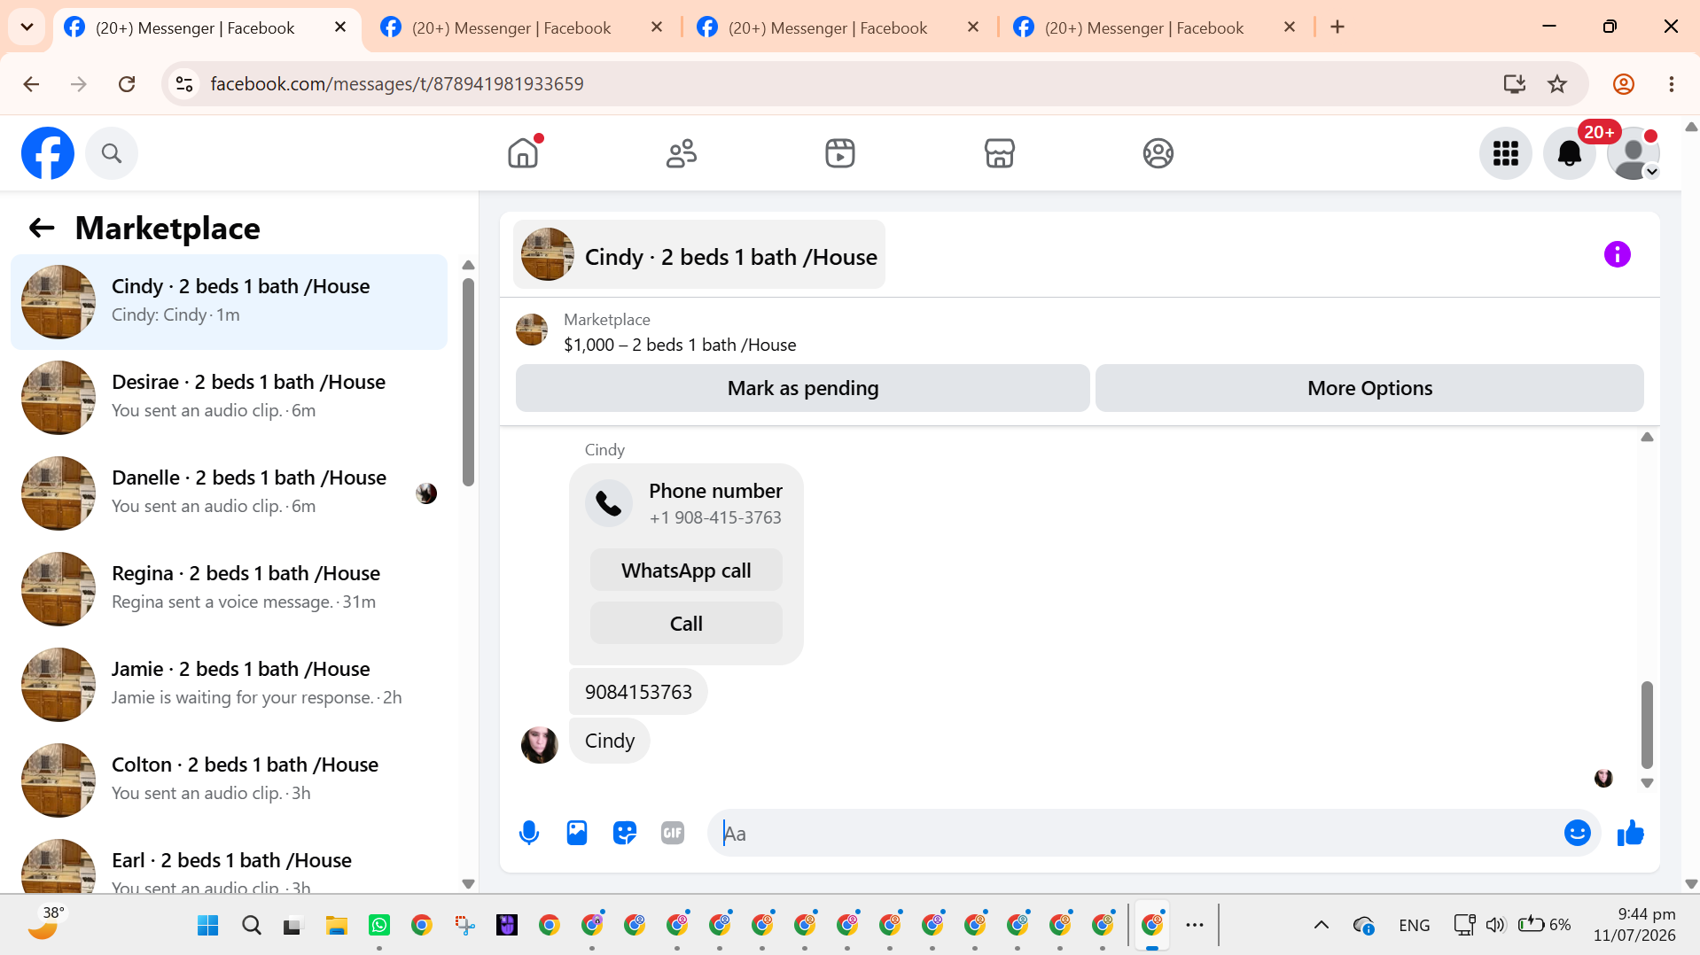Open the Marketplace storefront icon
Screen dimensions: 1700x955
tap(999, 153)
